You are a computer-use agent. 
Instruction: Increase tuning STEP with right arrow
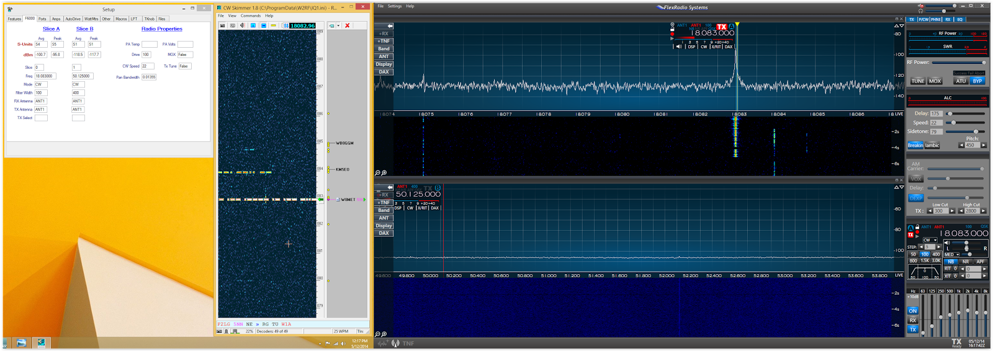click(938, 247)
